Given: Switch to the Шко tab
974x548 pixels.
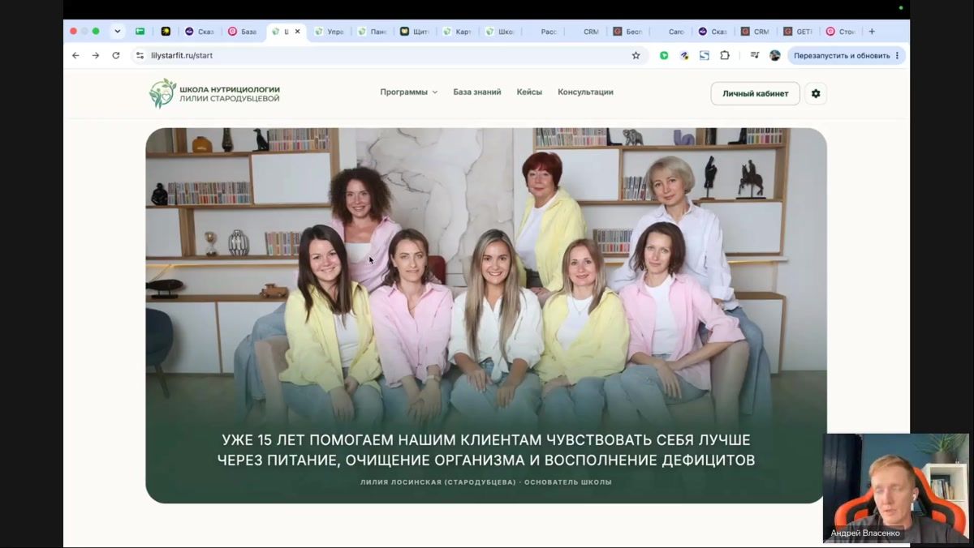Looking at the screenshot, I should [x=500, y=32].
